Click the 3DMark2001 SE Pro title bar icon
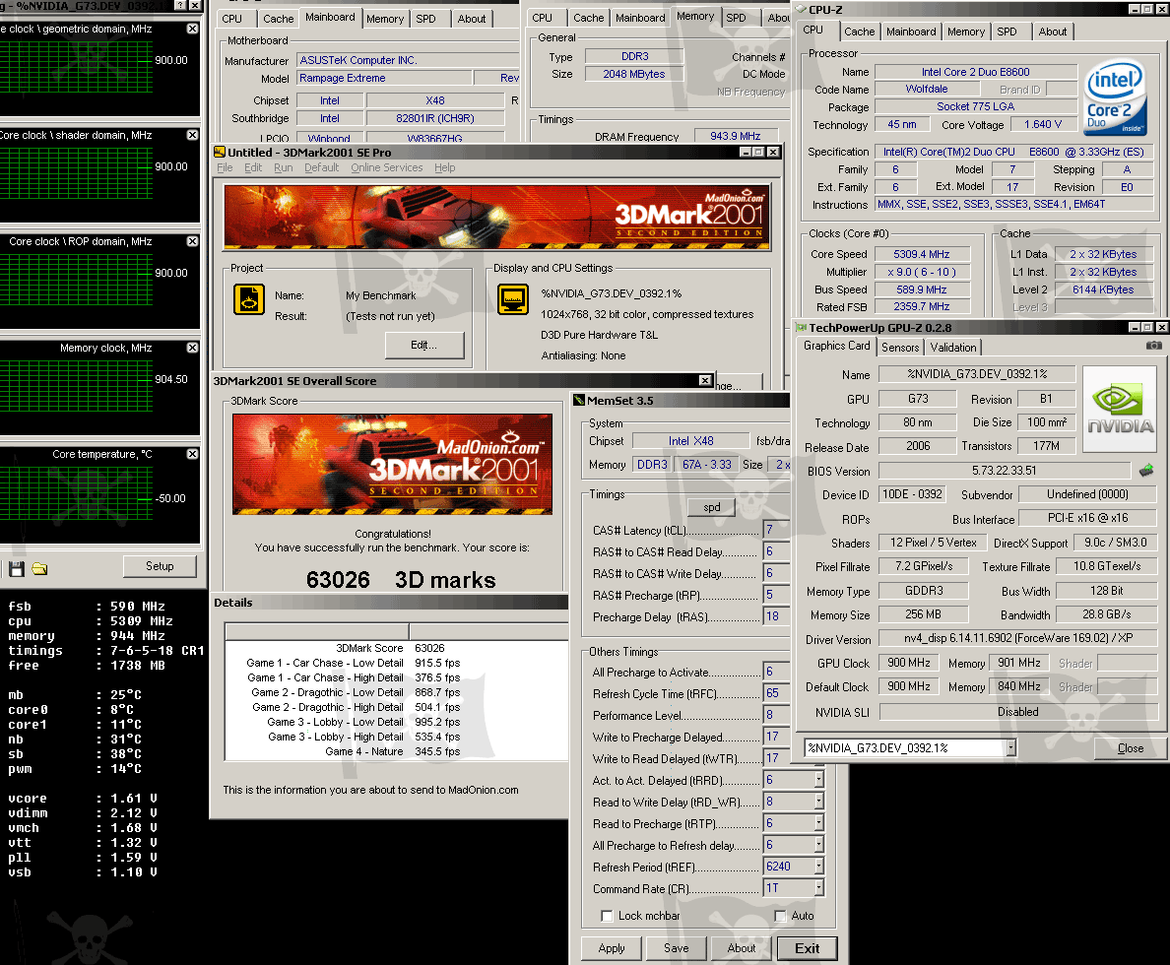Viewport: 1170px width, 965px height. [221, 152]
